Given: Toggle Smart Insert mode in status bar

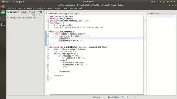Looking at the screenshot, I should point(113,97).
